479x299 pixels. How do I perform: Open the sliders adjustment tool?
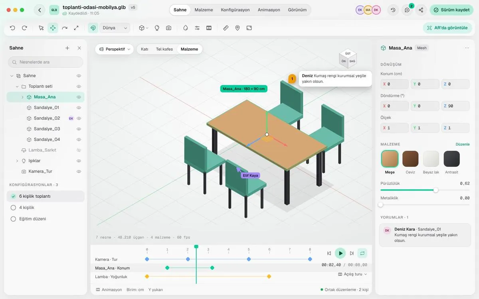click(197, 28)
